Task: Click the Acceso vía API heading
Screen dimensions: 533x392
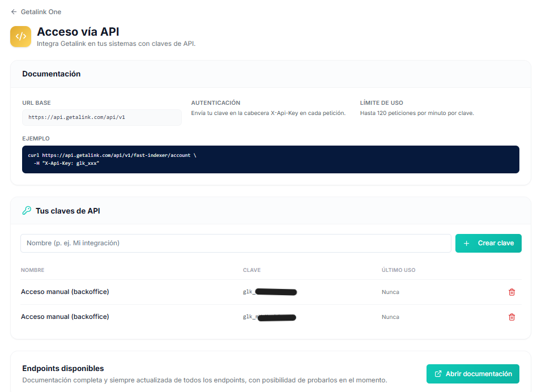Action: (78, 32)
